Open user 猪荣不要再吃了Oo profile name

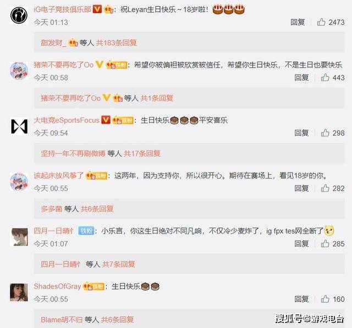tap(64, 65)
